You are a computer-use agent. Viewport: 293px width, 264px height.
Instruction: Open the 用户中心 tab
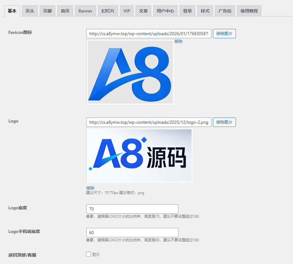[165, 11]
